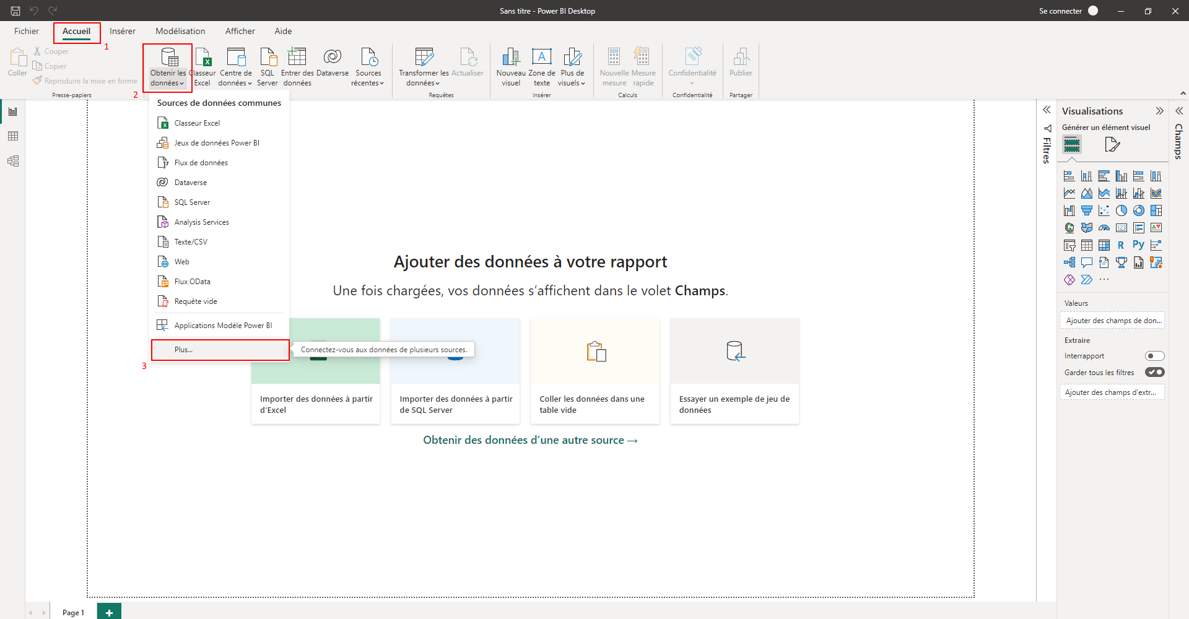Select the key influencers trophy visual

pos(1121,263)
